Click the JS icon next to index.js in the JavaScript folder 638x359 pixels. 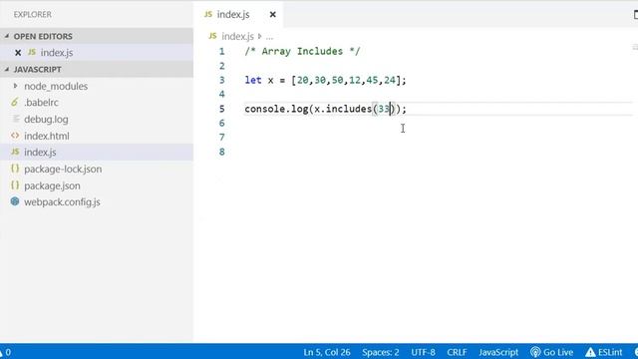click(16, 152)
